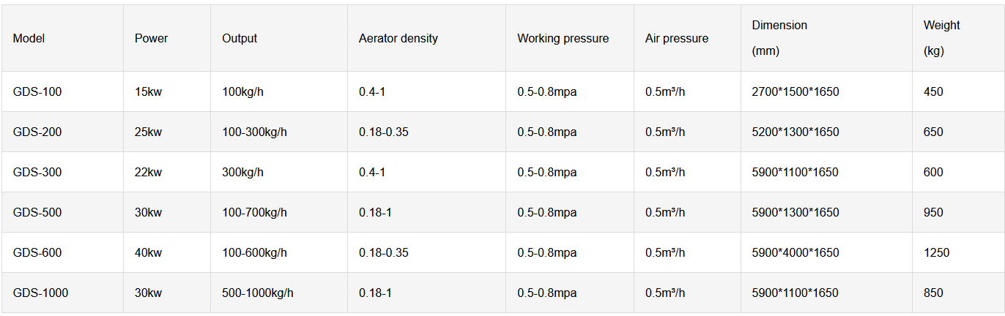Click the Power column header
The height and width of the screenshot is (316, 1005).
pos(151,38)
